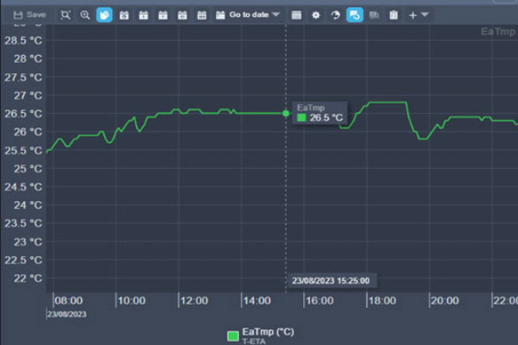Click the EaTmp chart title at top right
This screenshot has width=518, height=345.
pos(498,32)
